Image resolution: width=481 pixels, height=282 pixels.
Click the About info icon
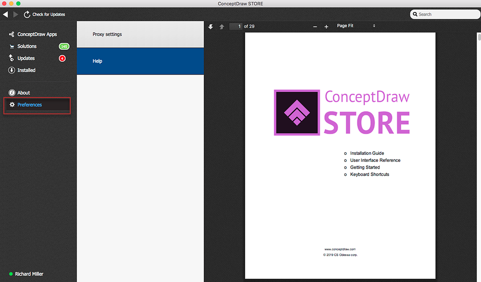[12, 93]
